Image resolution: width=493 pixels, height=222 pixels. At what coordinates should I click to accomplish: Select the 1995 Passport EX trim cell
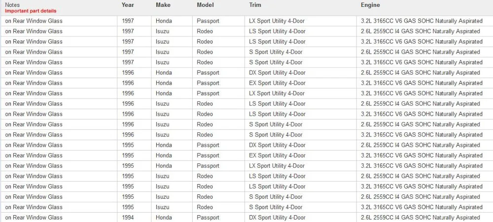(301, 156)
